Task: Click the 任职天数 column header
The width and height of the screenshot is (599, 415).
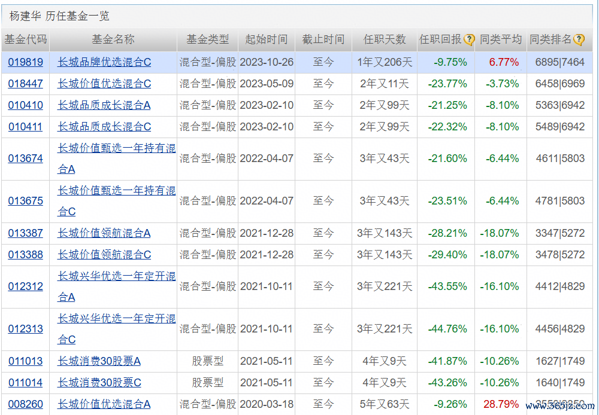Action: point(385,39)
